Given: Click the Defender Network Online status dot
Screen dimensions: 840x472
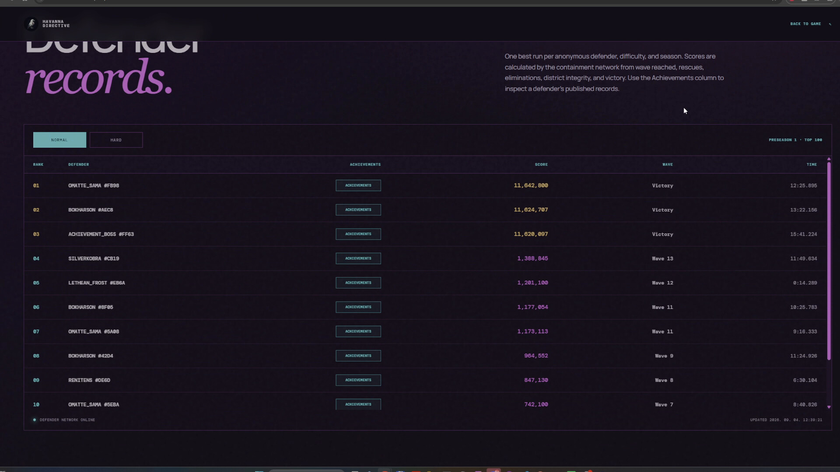Looking at the screenshot, I should click(35, 420).
